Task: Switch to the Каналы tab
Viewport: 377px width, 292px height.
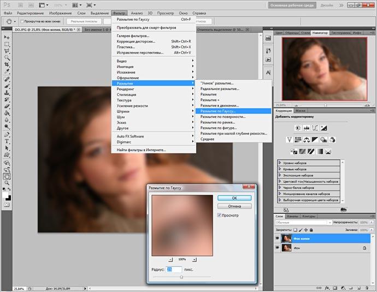Action: point(293,216)
